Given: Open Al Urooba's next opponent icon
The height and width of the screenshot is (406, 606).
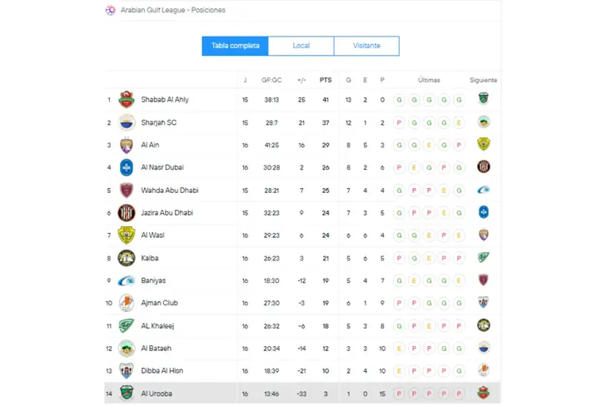Looking at the screenshot, I should [x=484, y=393].
